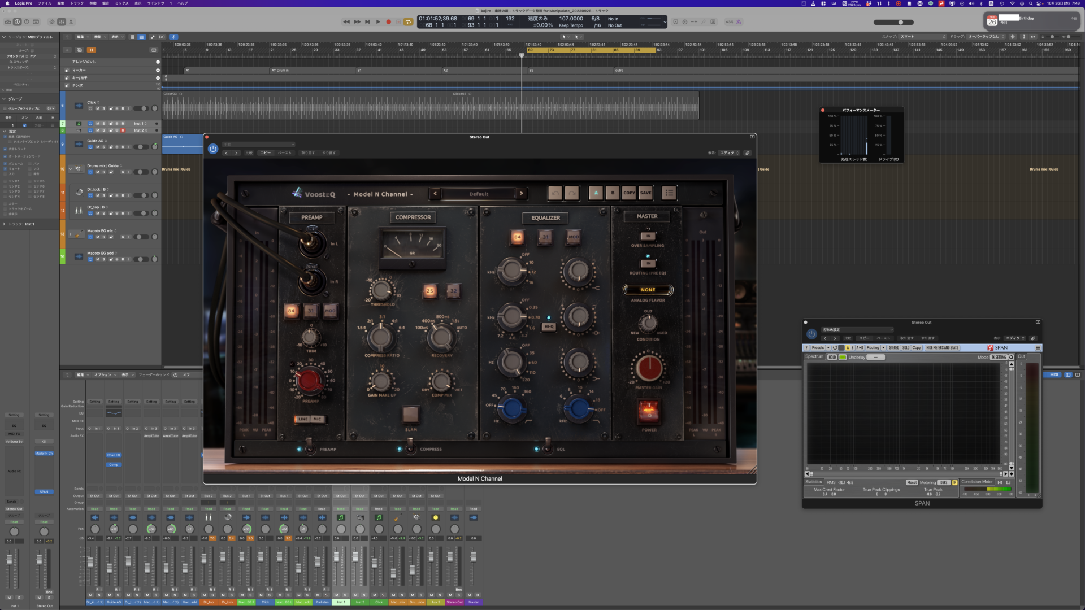Open the ウインドウ menu in menu bar

(x=155, y=3)
